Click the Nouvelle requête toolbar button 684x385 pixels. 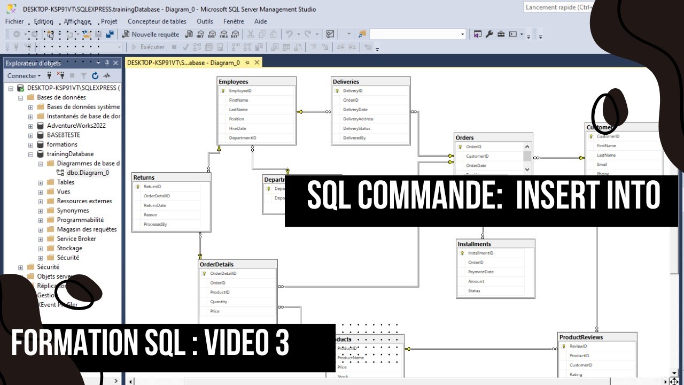pyautogui.click(x=151, y=34)
